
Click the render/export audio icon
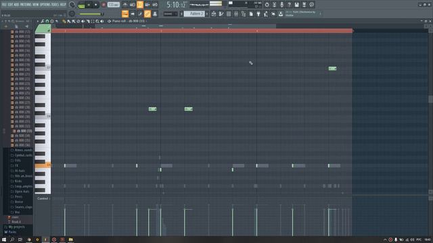304,5
